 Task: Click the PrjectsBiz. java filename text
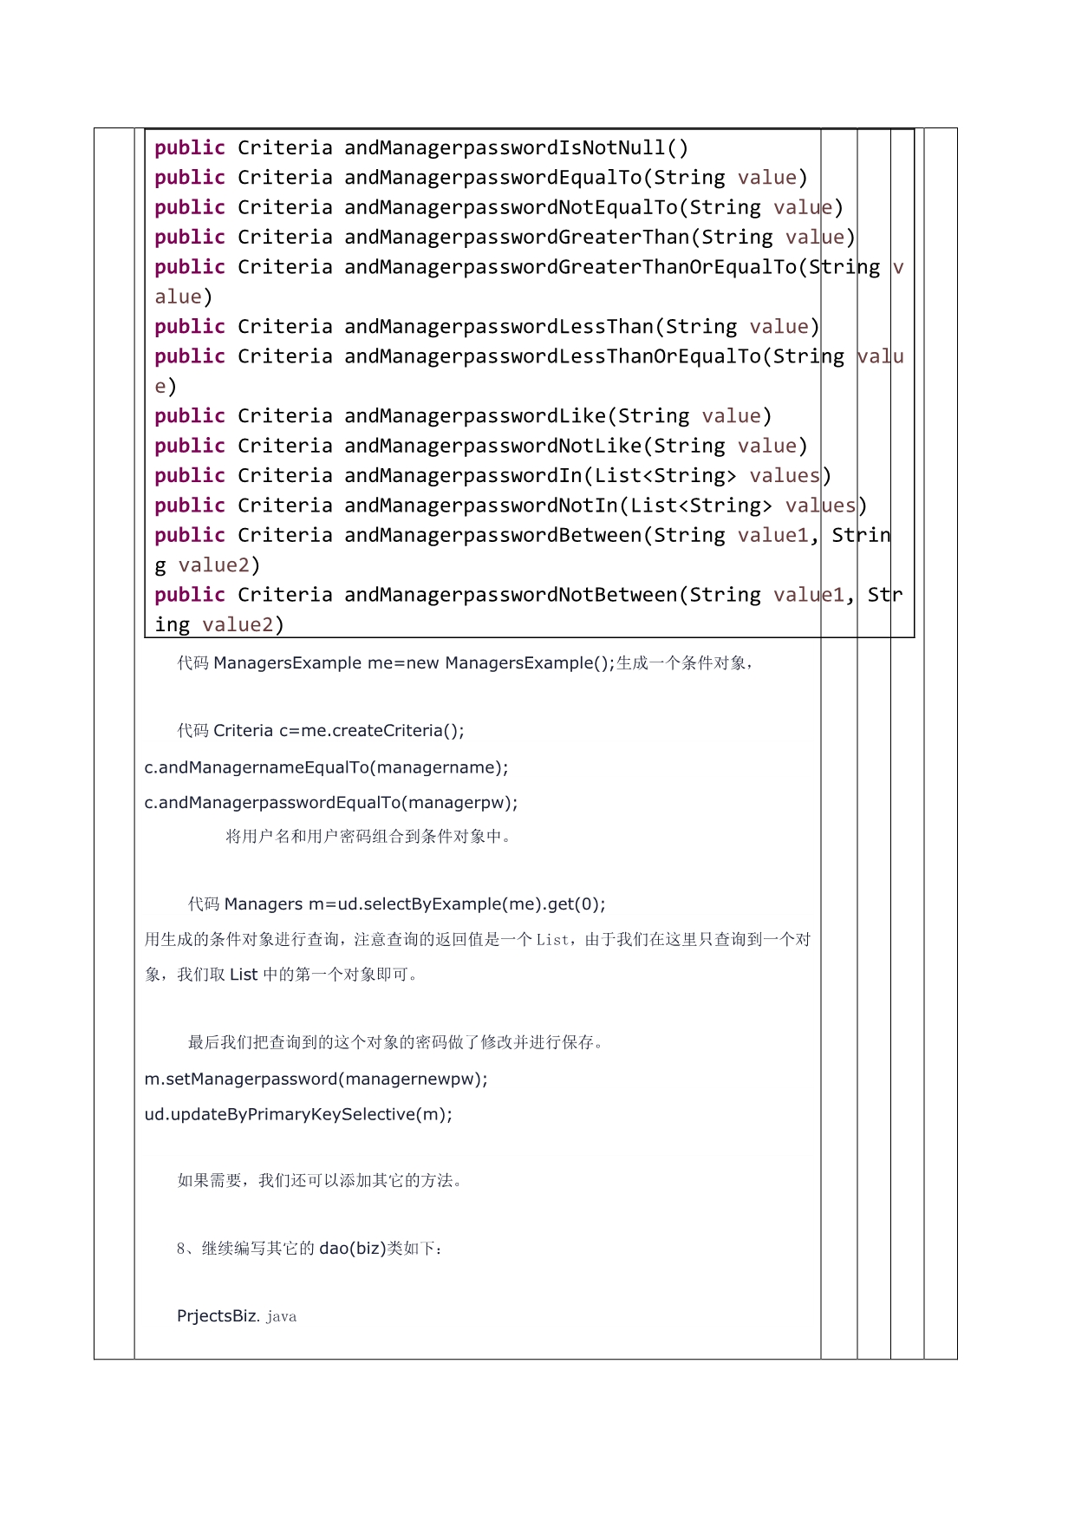pos(237,1316)
